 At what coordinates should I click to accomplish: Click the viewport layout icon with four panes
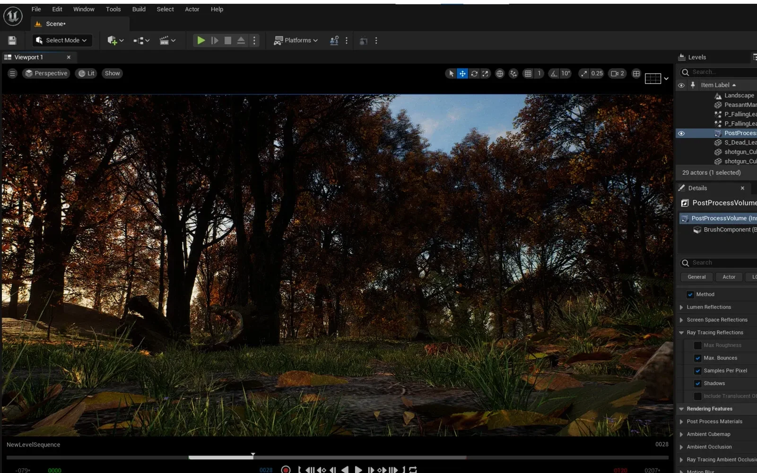[636, 73]
